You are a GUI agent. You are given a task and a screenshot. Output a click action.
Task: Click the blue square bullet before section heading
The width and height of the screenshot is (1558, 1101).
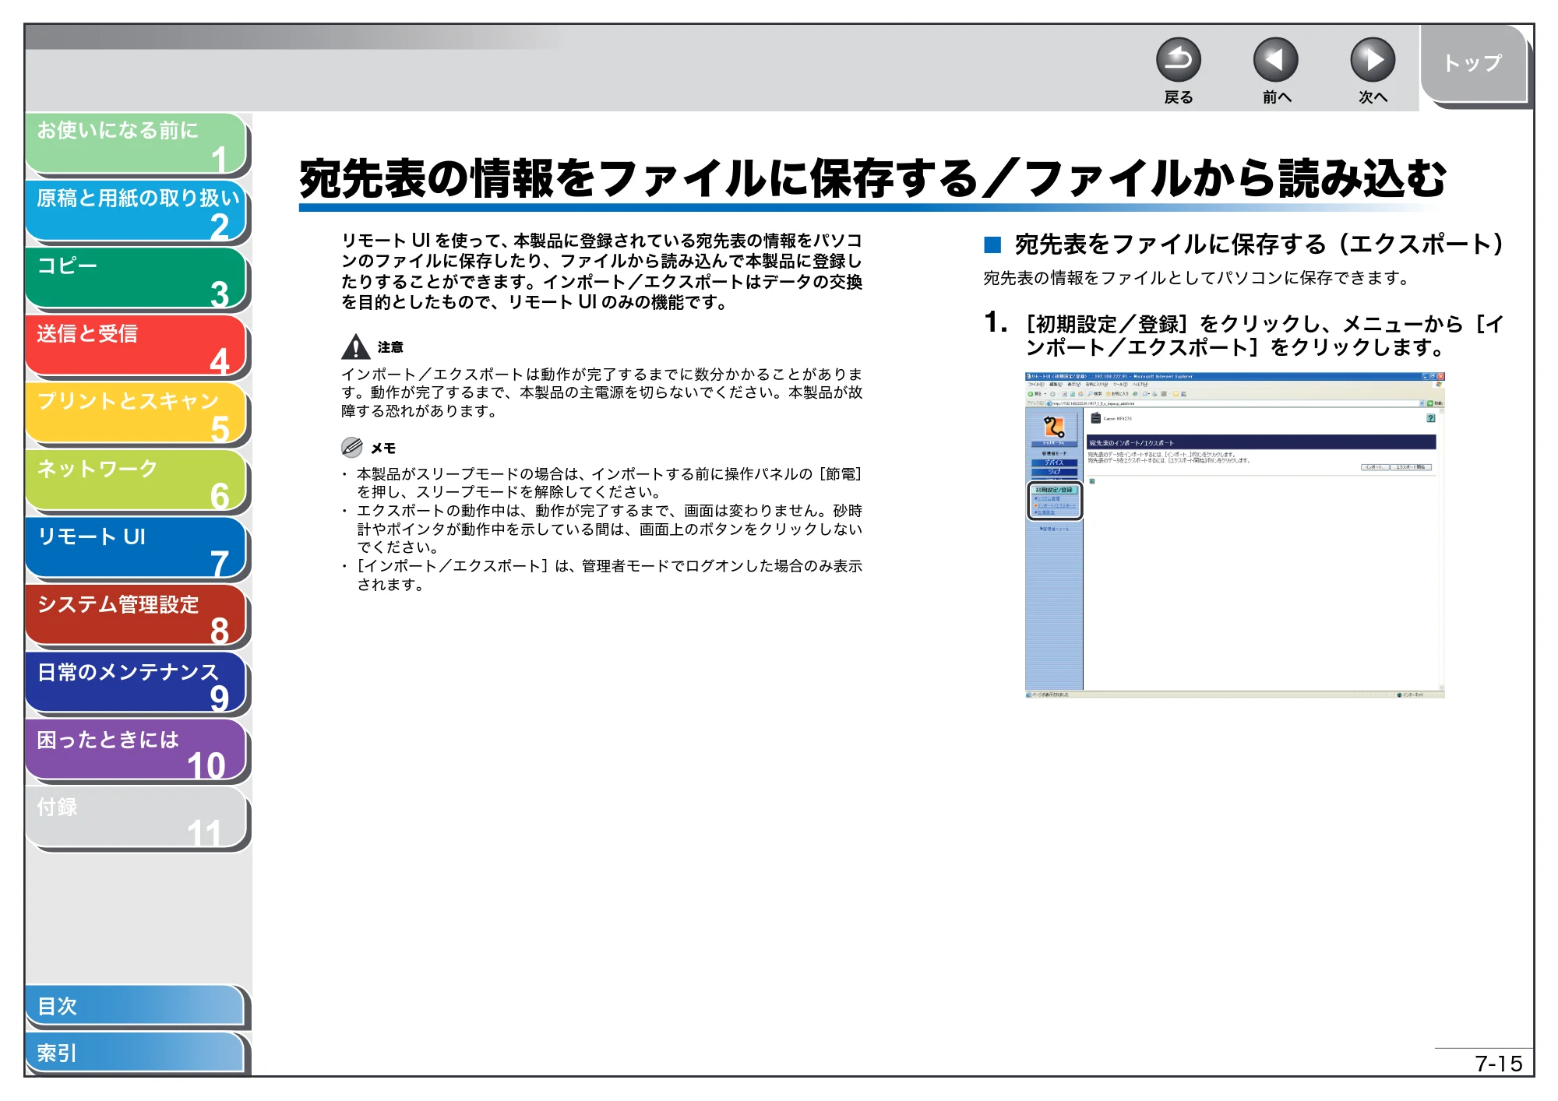point(992,245)
